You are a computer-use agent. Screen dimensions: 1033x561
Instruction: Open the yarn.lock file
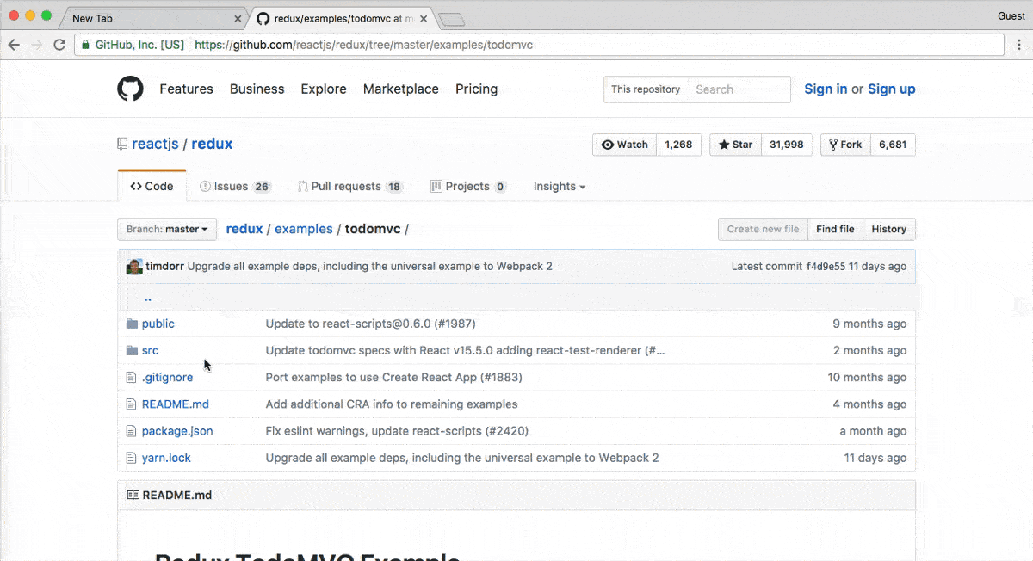(166, 457)
